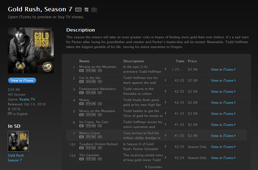Click CC icon next to in English
Viewport: 258px width, 170px height.
coord(10,113)
